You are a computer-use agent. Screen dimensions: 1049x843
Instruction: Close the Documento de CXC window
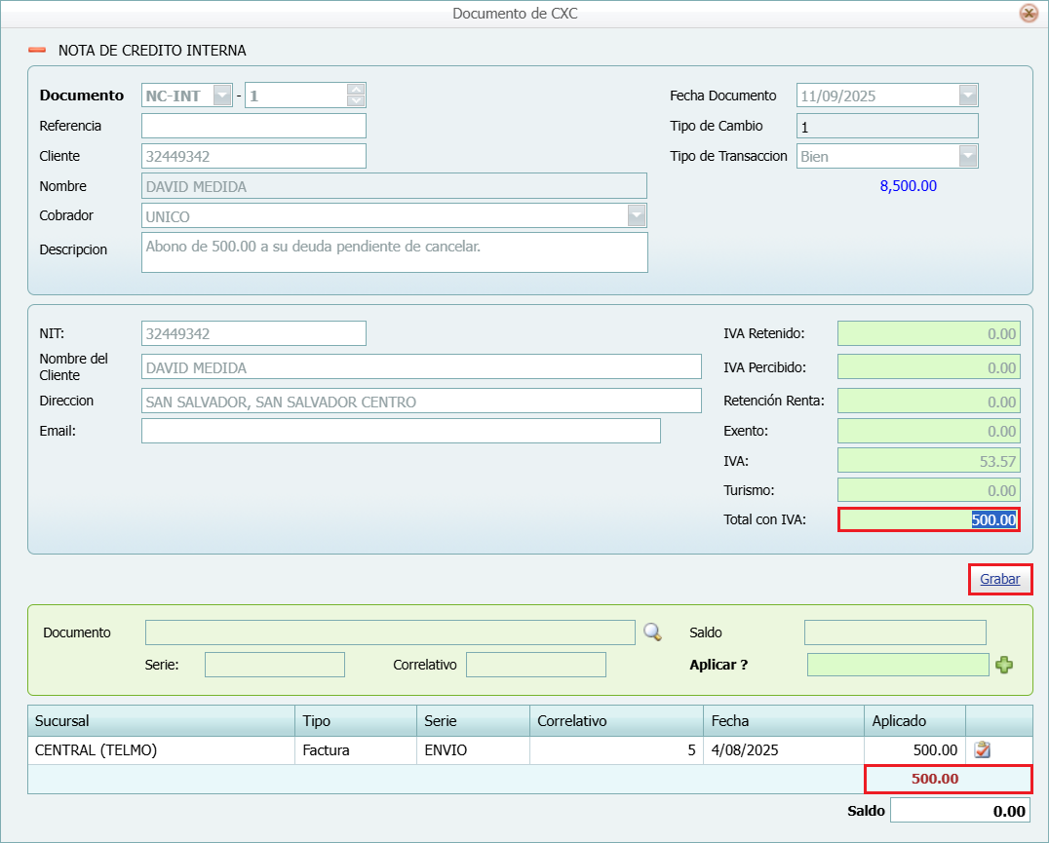(1028, 14)
